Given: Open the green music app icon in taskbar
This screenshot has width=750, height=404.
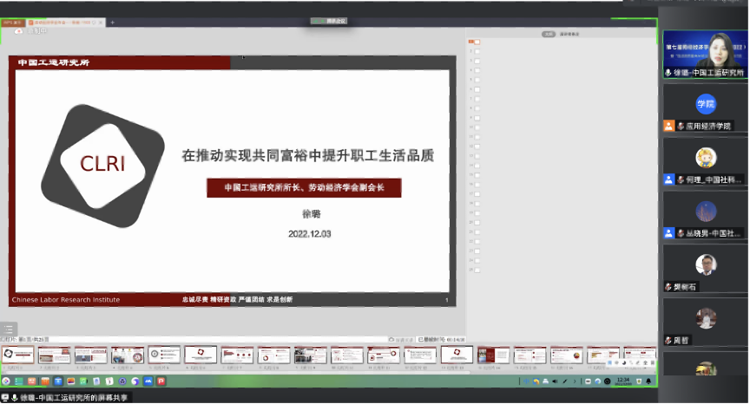Looking at the screenshot, I should coord(83,381).
